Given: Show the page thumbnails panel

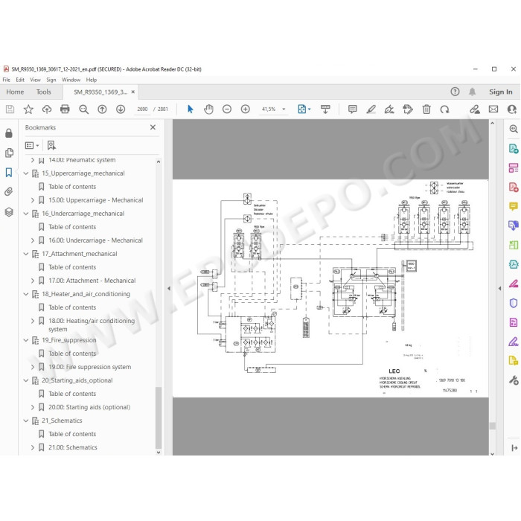Looking at the screenshot, I should point(9,153).
